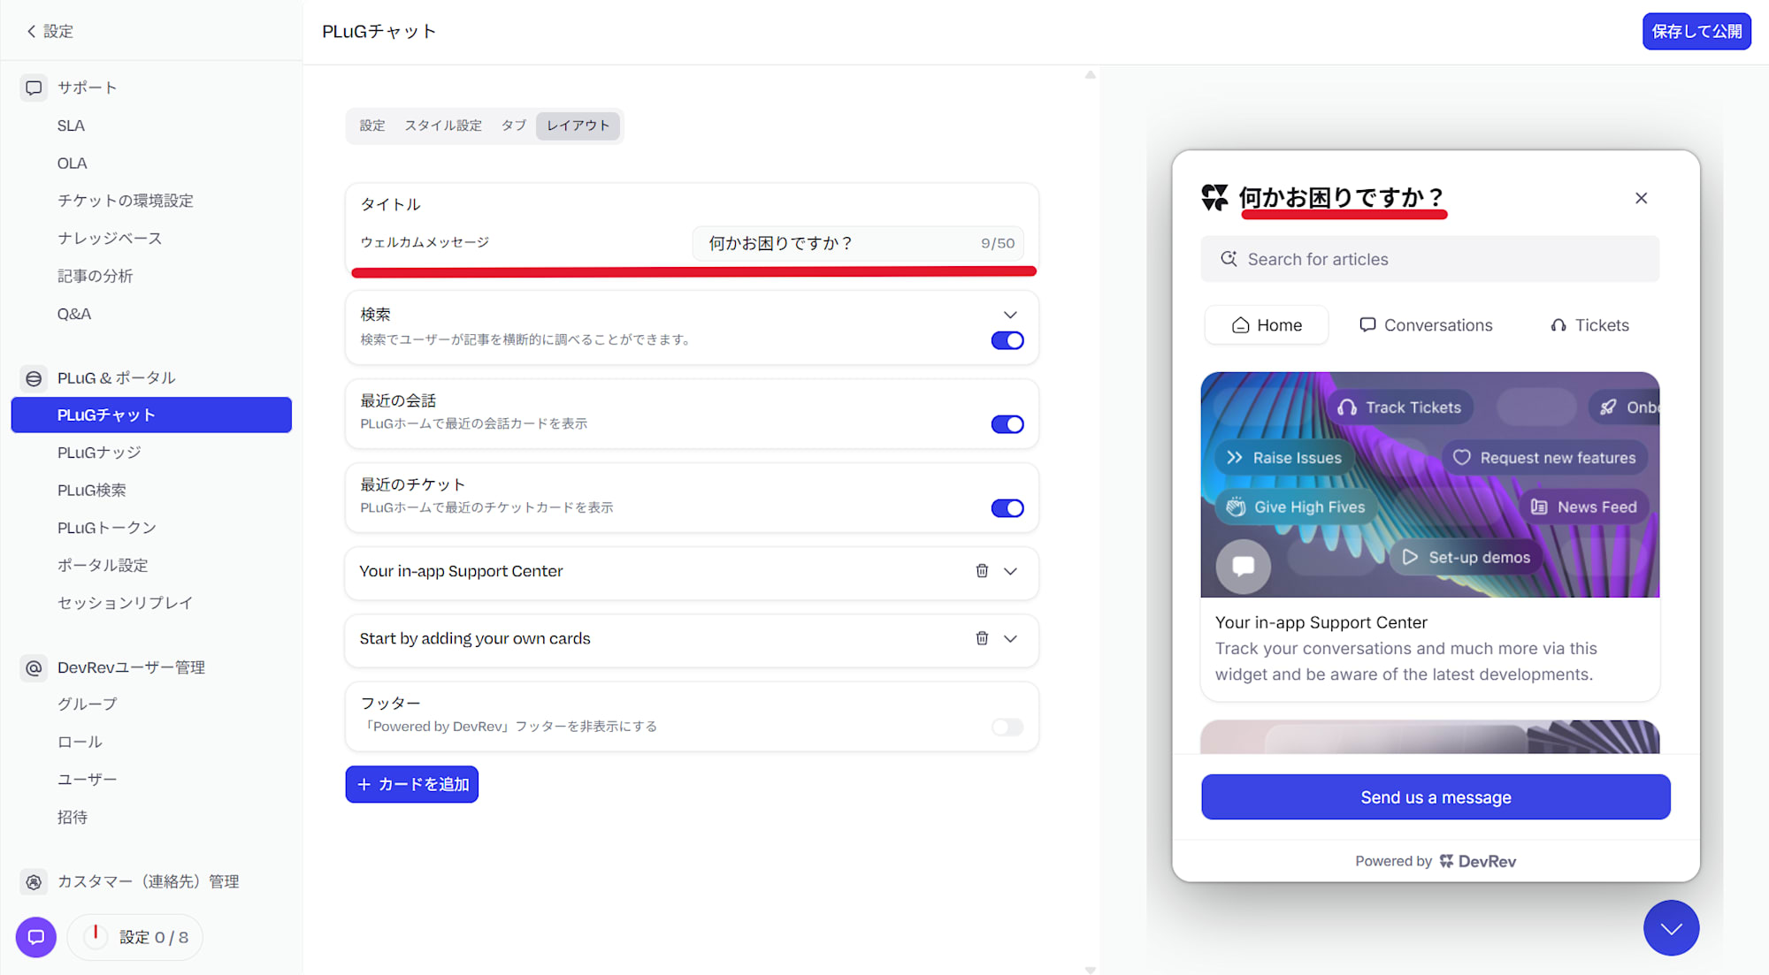Switch to the 設定 tab
The height and width of the screenshot is (975, 1769).
pyautogui.click(x=372, y=126)
